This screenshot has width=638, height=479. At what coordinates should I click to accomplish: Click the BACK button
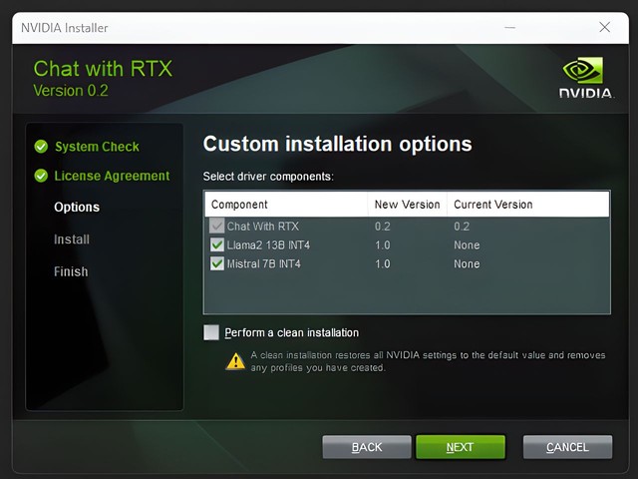[x=367, y=447]
